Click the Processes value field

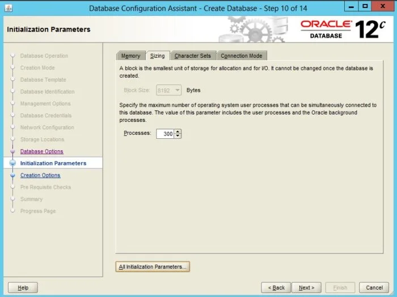pyautogui.click(x=165, y=134)
